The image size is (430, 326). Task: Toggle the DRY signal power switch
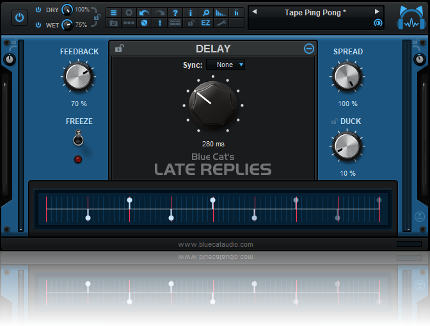coord(38,10)
